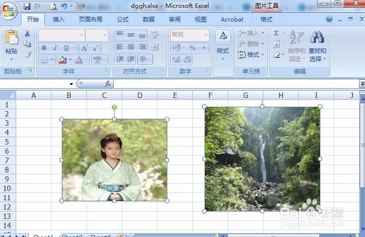Apply fill color paint bucket
Screen dimensions: 365x237
pos(63,60)
